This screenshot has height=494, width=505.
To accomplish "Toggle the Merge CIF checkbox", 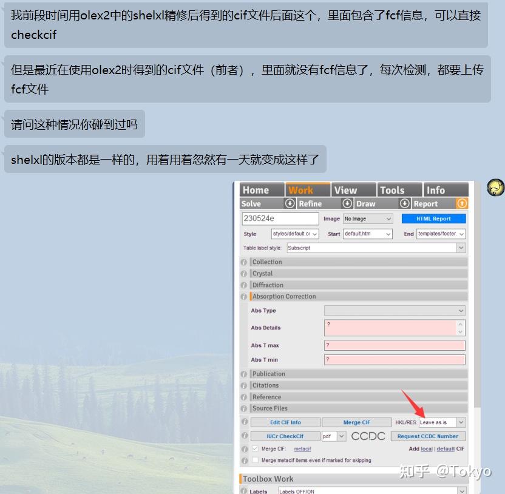I will click(256, 449).
